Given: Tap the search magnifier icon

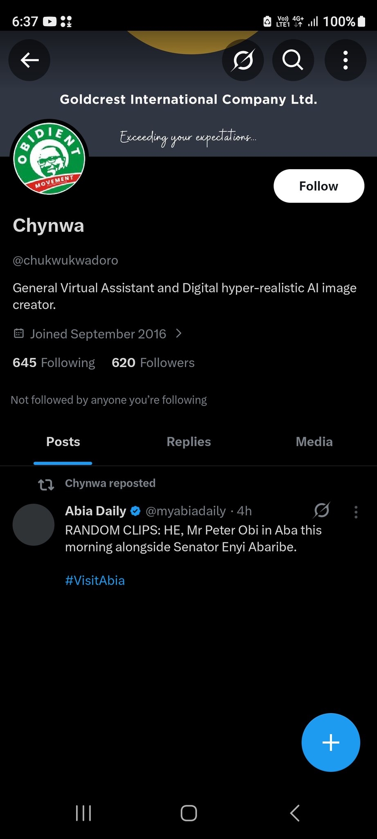Looking at the screenshot, I should pos(293,60).
